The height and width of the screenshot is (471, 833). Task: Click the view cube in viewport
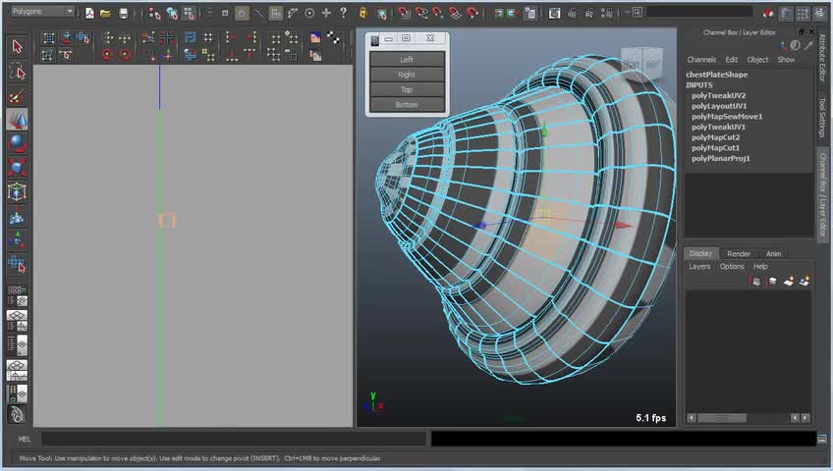(x=642, y=64)
